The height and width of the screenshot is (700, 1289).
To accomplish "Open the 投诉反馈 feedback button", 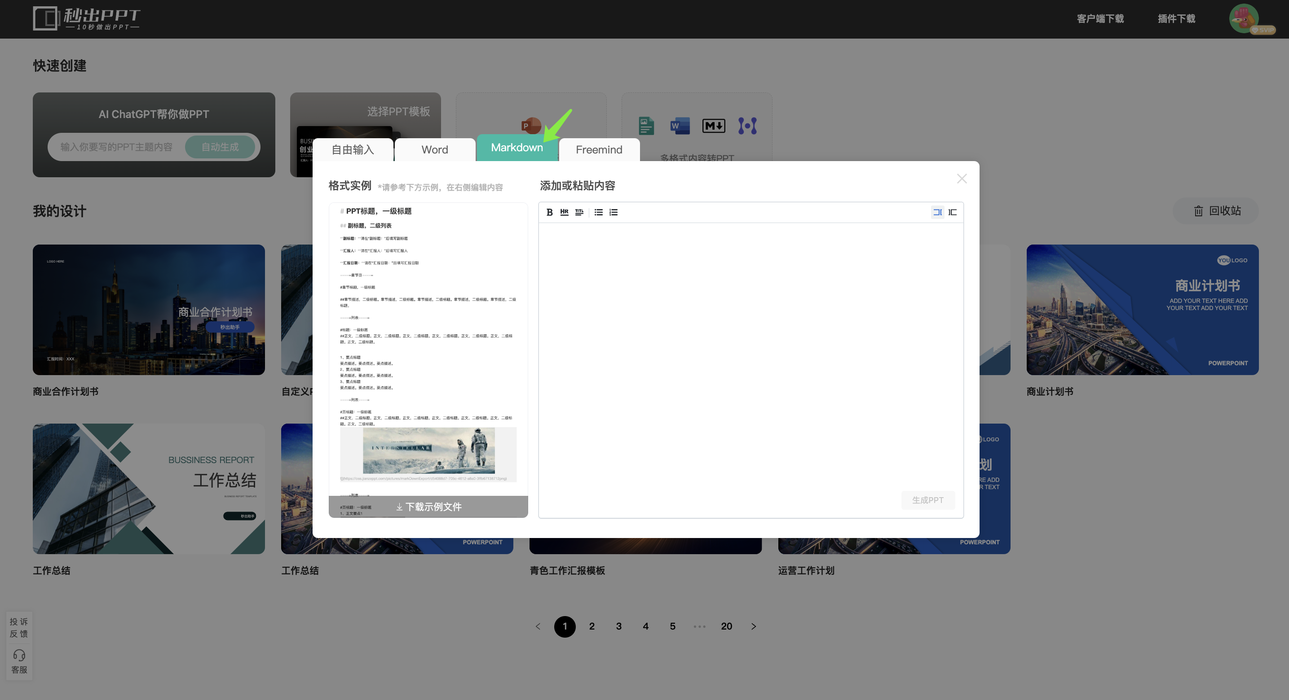I will (x=19, y=627).
